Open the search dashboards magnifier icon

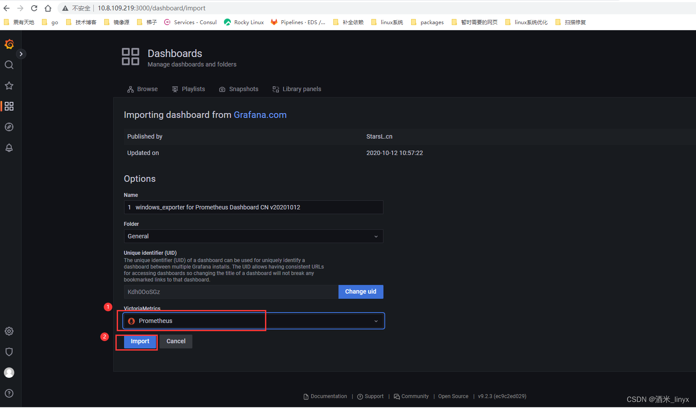(9, 65)
